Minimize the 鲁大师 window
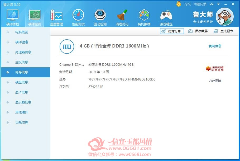240x161 pixels. pyautogui.click(x=225, y=4)
